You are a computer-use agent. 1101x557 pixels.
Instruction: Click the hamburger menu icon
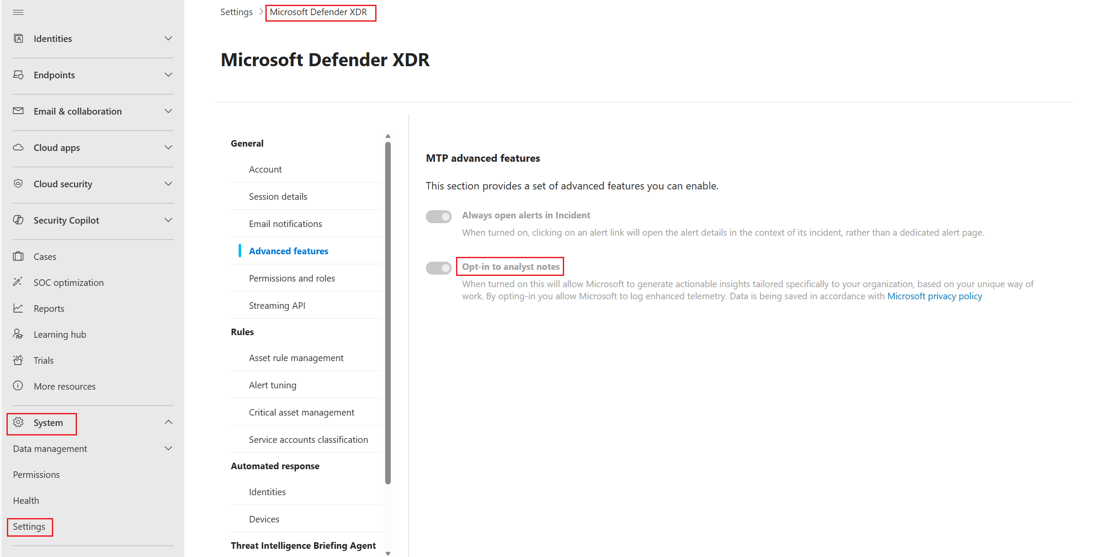click(18, 12)
